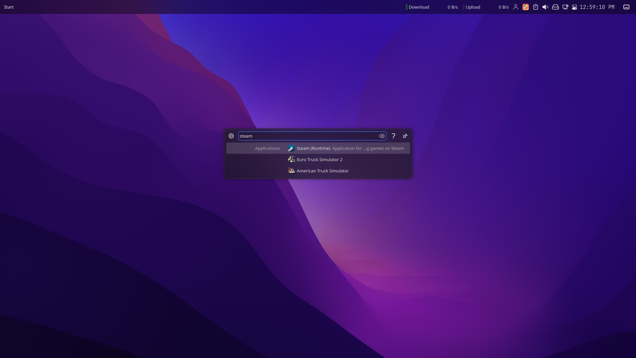Click the Steam logo icon in results

point(291,148)
